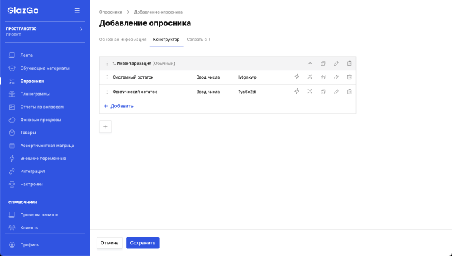Image resolution: width=452 pixels, height=256 pixels.
Task: Open Фоновые процессы section
Action: tap(40, 120)
